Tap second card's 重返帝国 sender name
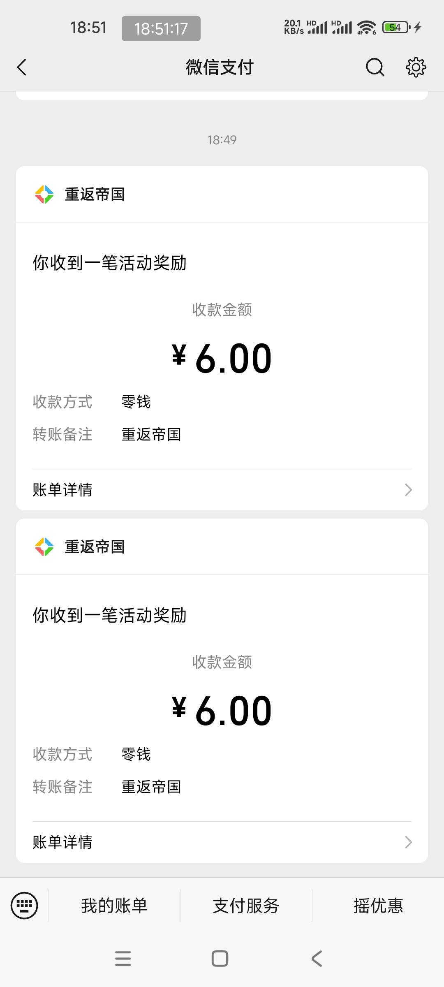The height and width of the screenshot is (987, 444). pyautogui.click(x=95, y=547)
